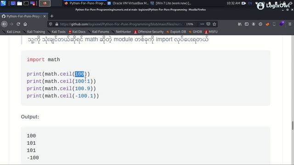Image resolution: width=294 pixels, height=165 pixels.
Task: Go forward with the forward arrow
Action: point(11,24)
